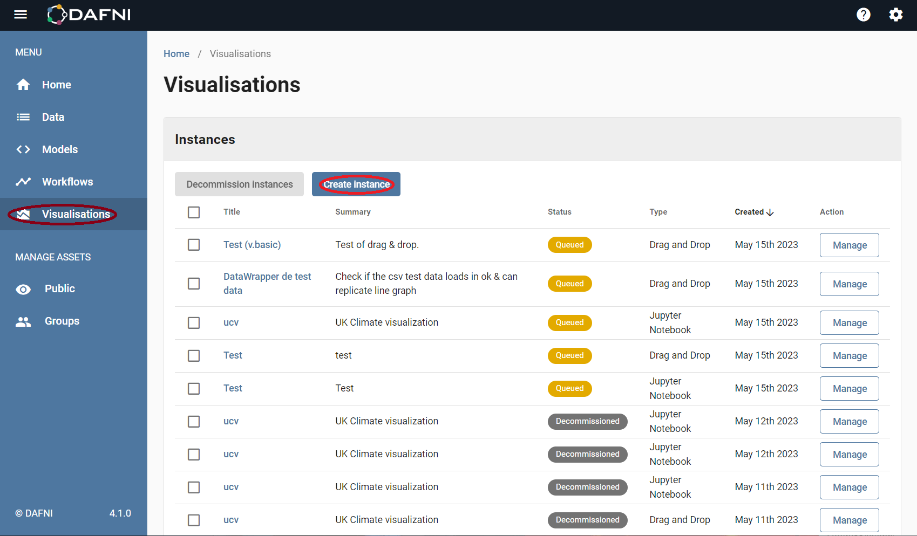Select the Public eye icon under Manage Assets

pyautogui.click(x=23, y=288)
